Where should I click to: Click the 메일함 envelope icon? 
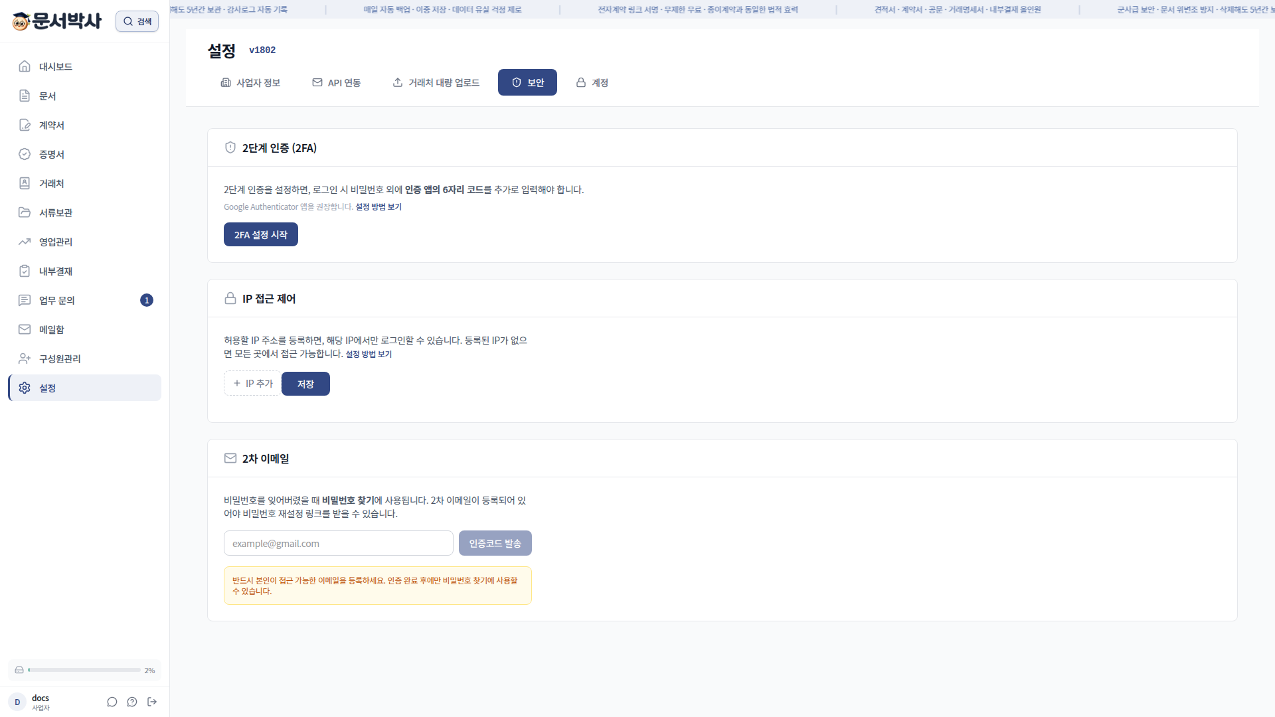click(25, 329)
